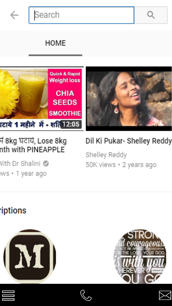Click the '1 year ago' video metadata

coord(31,174)
